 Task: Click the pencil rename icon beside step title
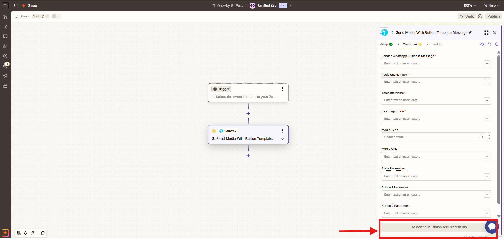pos(470,32)
